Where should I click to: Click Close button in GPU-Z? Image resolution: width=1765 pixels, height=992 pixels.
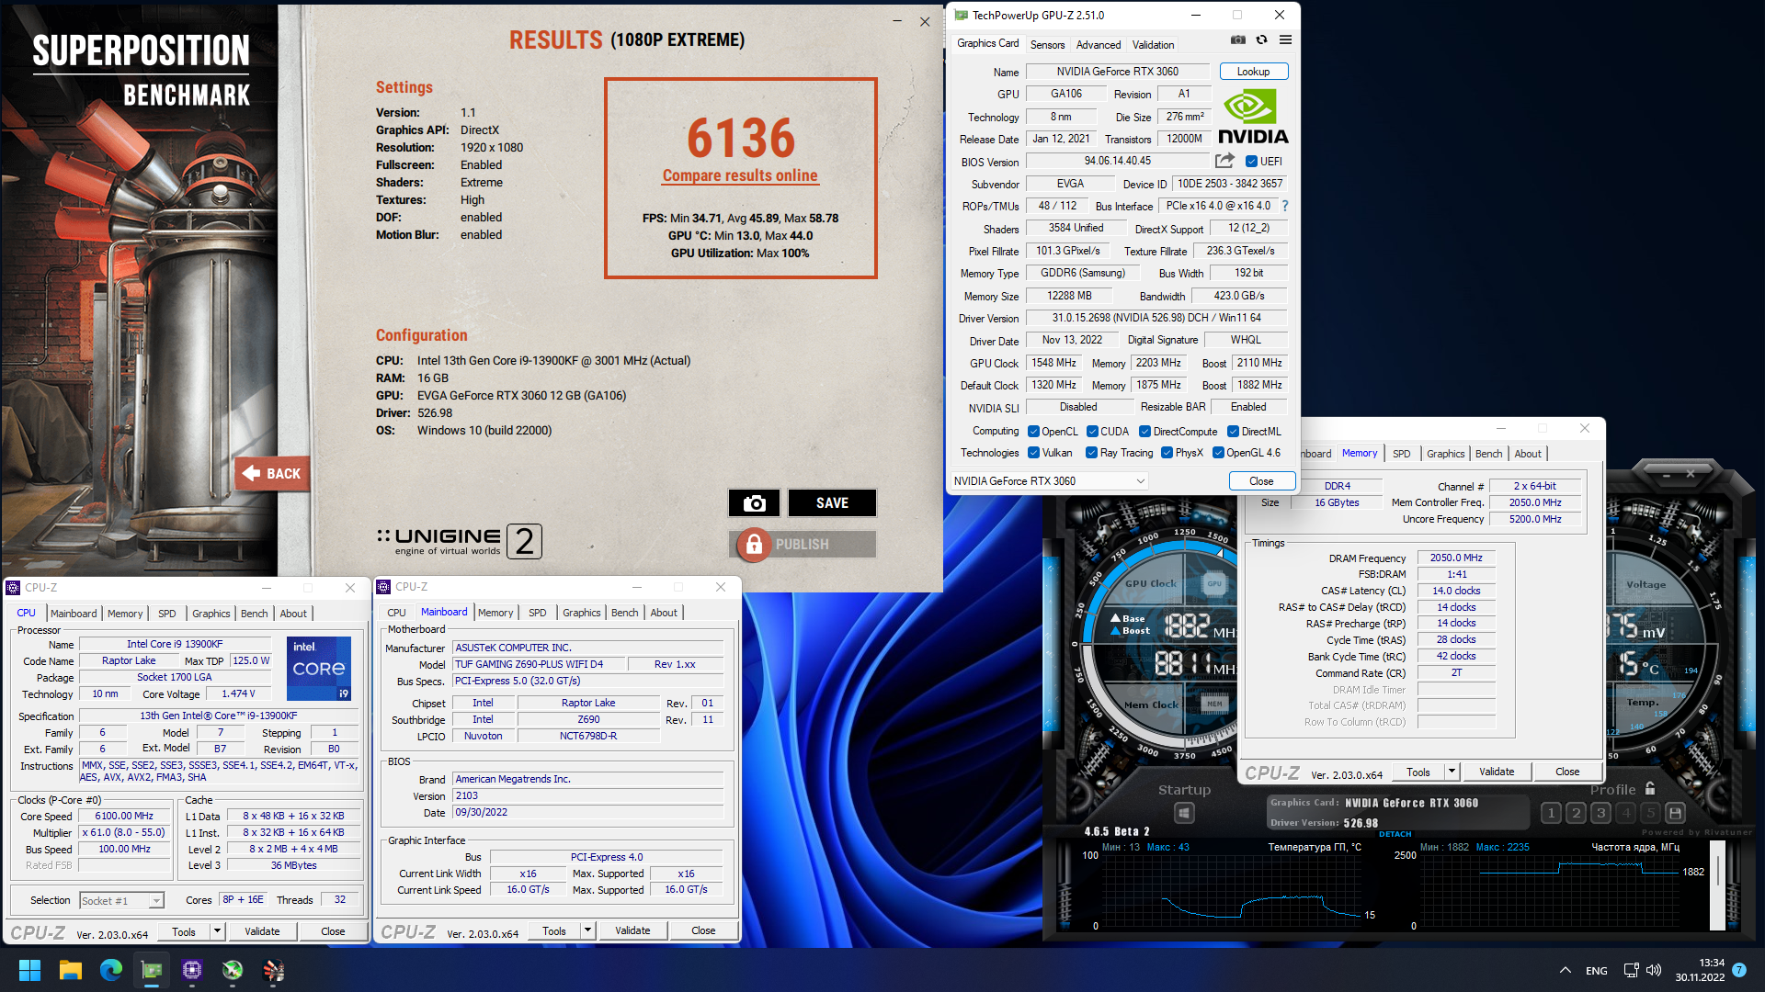point(1261,481)
